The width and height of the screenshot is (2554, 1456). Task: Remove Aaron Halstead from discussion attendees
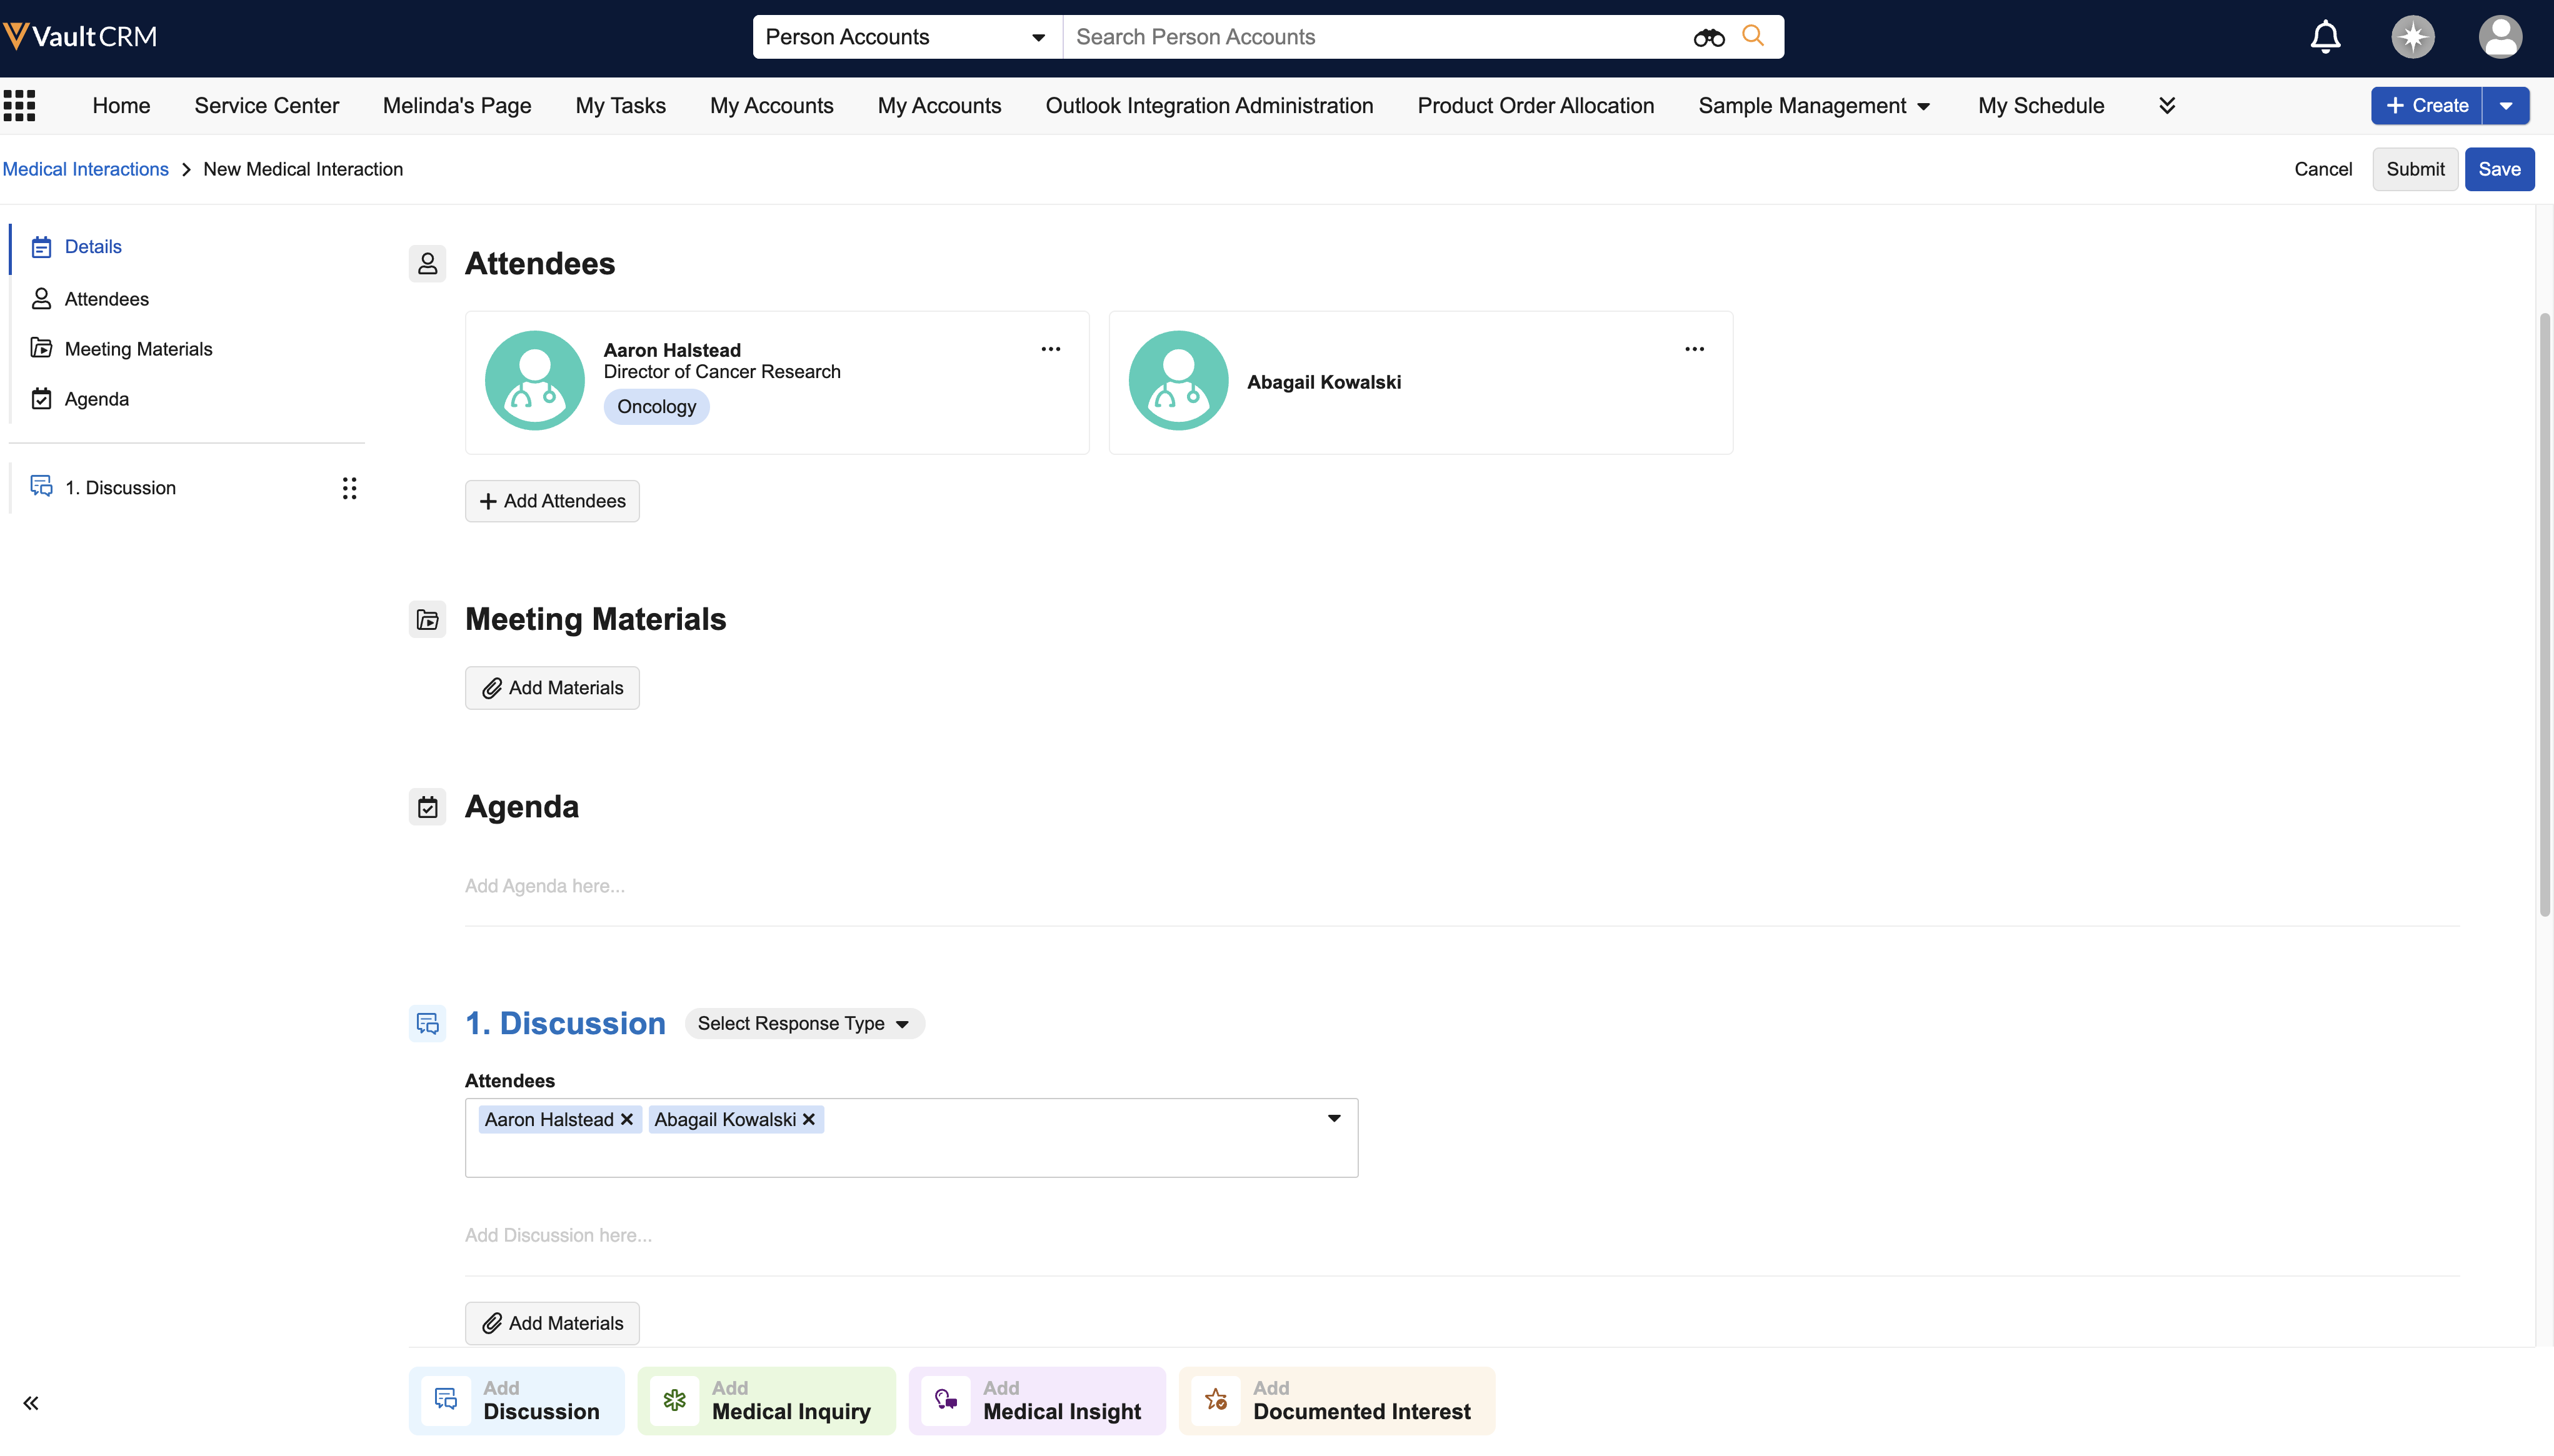pos(627,1119)
